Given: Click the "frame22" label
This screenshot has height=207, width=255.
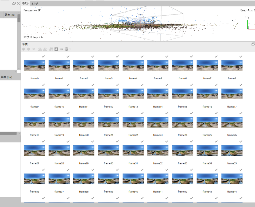Looking at the screenshot, I should (133, 135).
